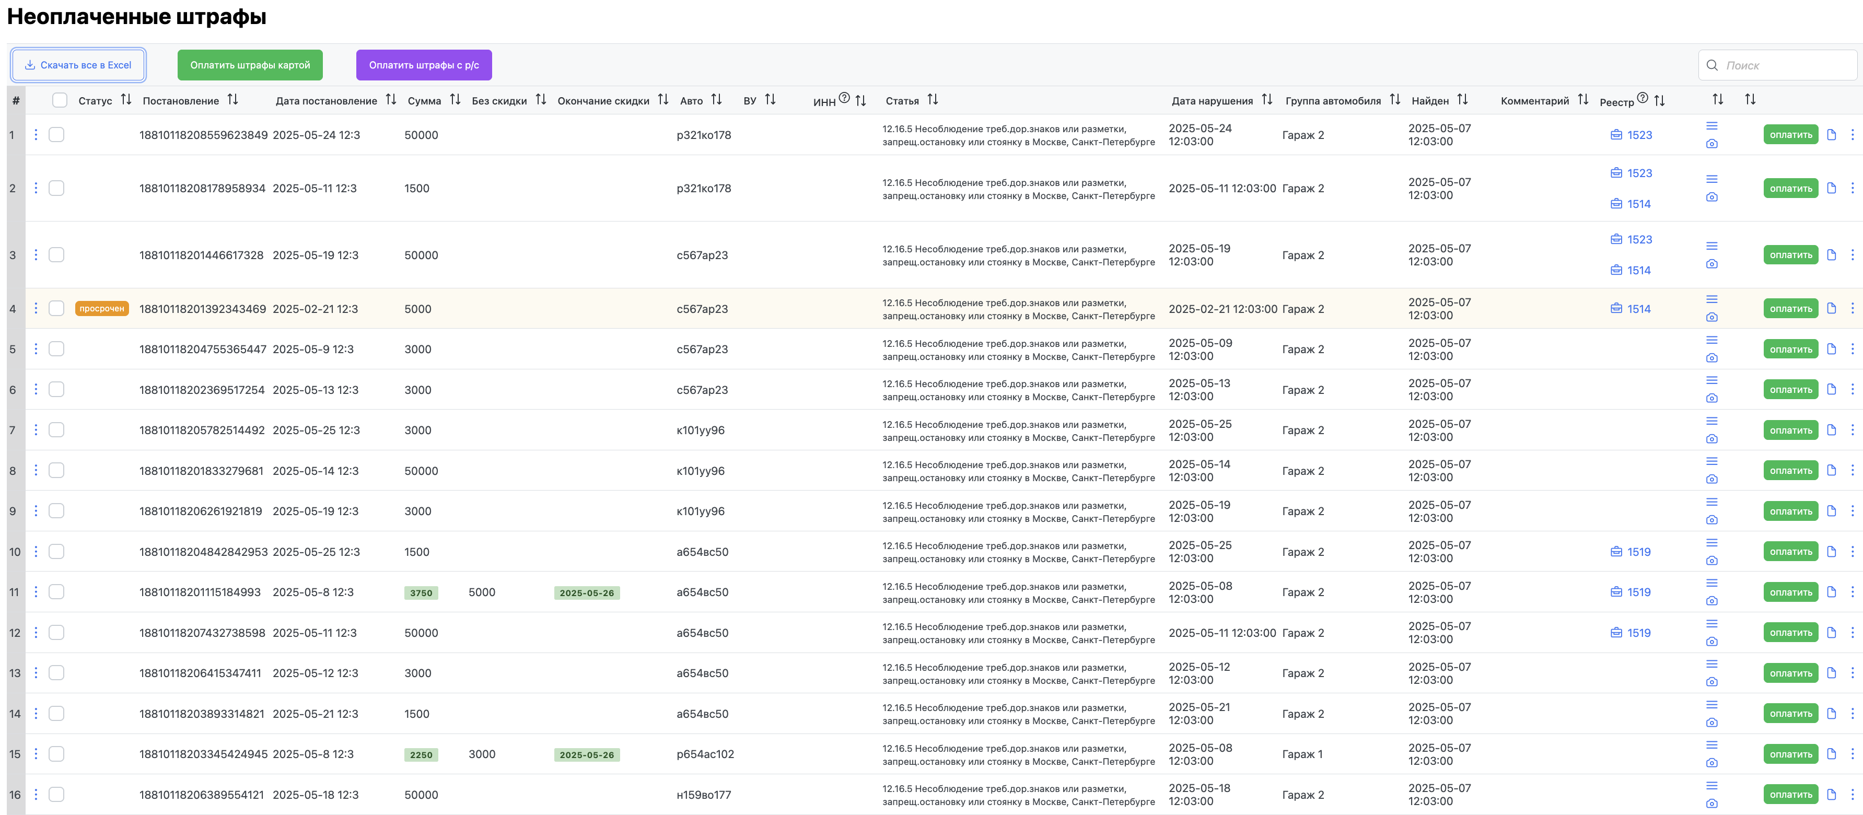Check the checkbox for row 11
This screenshot has height=815, width=1863.
tap(56, 591)
